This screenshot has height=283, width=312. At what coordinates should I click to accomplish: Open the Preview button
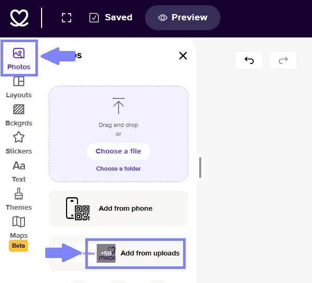(x=183, y=18)
